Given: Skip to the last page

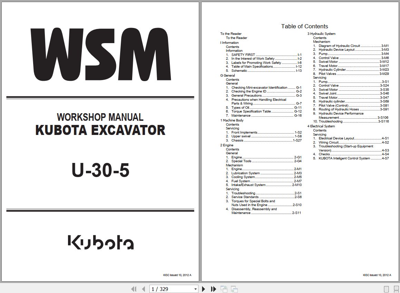Looking at the screenshot, I should click(213, 289).
